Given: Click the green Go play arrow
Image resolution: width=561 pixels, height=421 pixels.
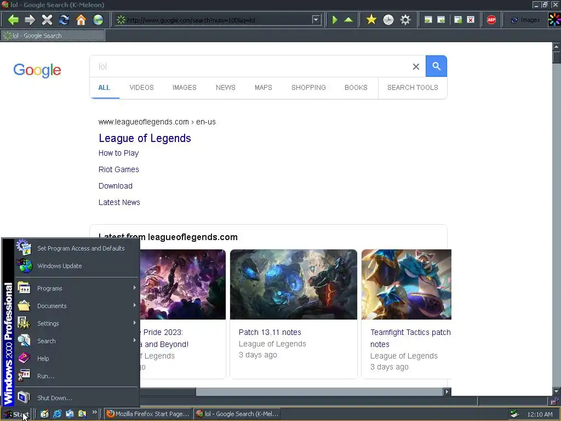Looking at the screenshot, I should click(335, 20).
